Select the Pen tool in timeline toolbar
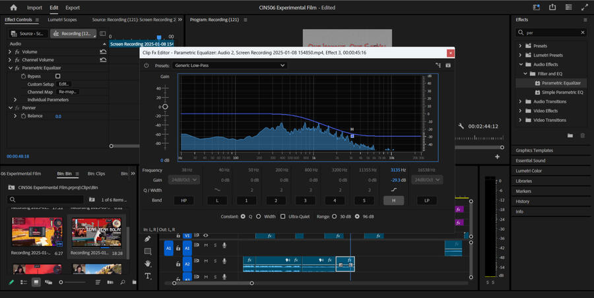 click(148, 239)
